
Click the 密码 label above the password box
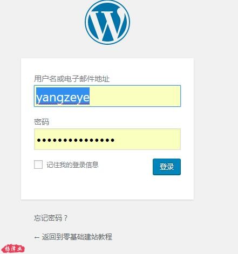pyautogui.click(x=42, y=122)
